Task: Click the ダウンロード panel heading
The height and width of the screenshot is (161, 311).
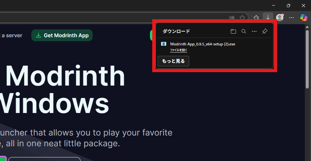Action: pos(176,31)
